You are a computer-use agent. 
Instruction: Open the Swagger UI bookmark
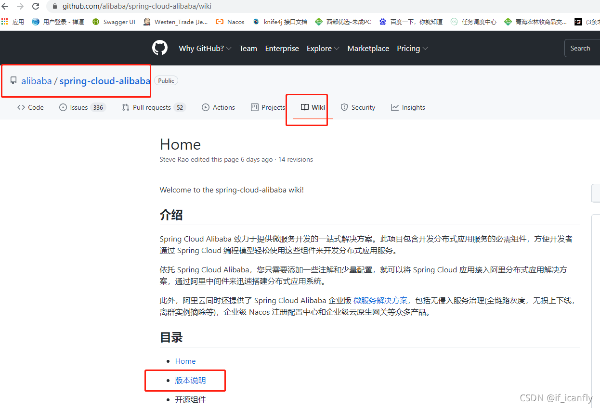(114, 22)
